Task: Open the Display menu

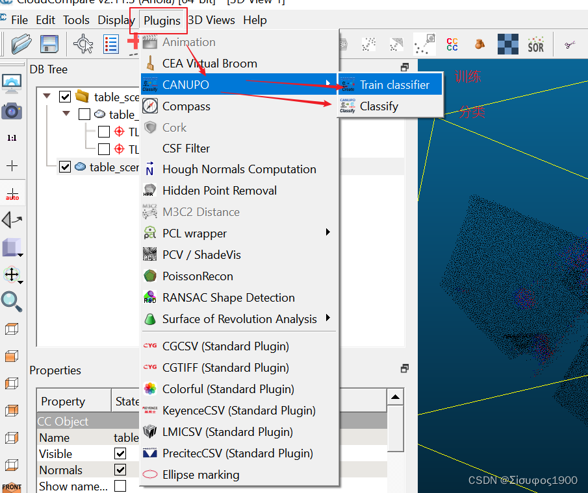Action: [x=116, y=20]
